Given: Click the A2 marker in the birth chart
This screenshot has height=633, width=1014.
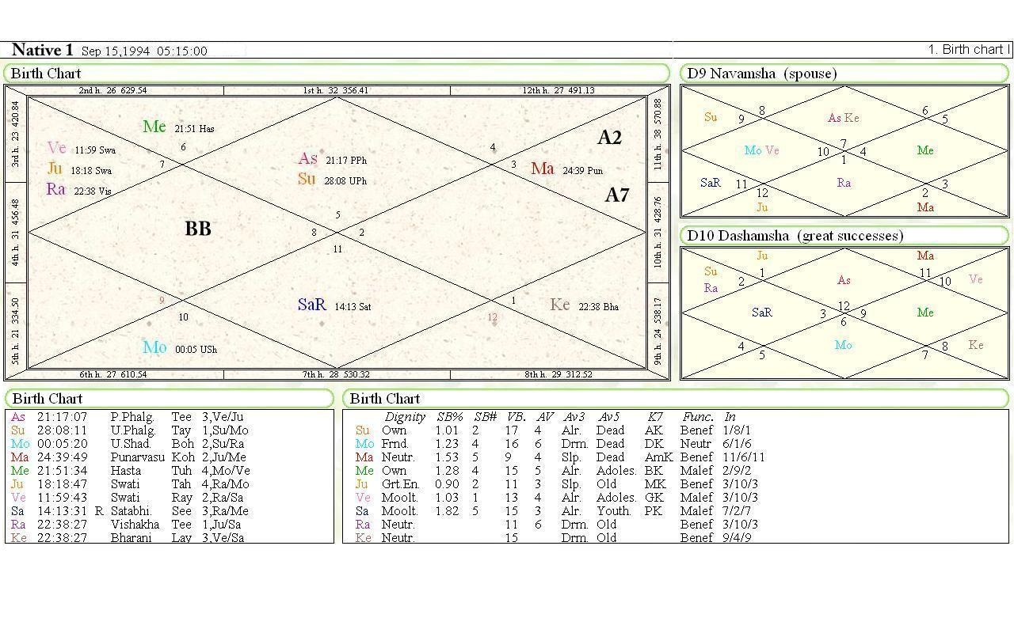Looking at the screenshot, I should click(x=609, y=138).
